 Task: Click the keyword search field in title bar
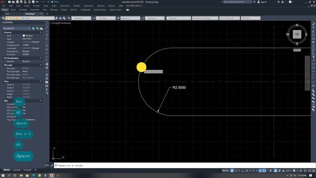coord(237,2)
